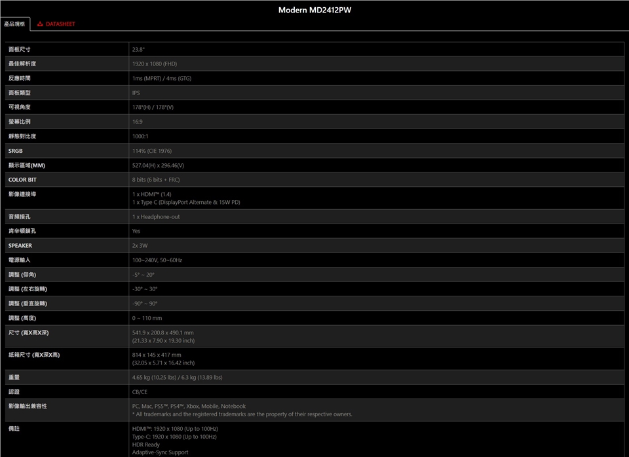
Task: Click the 調整 (左右旋轉) row label
Action: click(28, 288)
